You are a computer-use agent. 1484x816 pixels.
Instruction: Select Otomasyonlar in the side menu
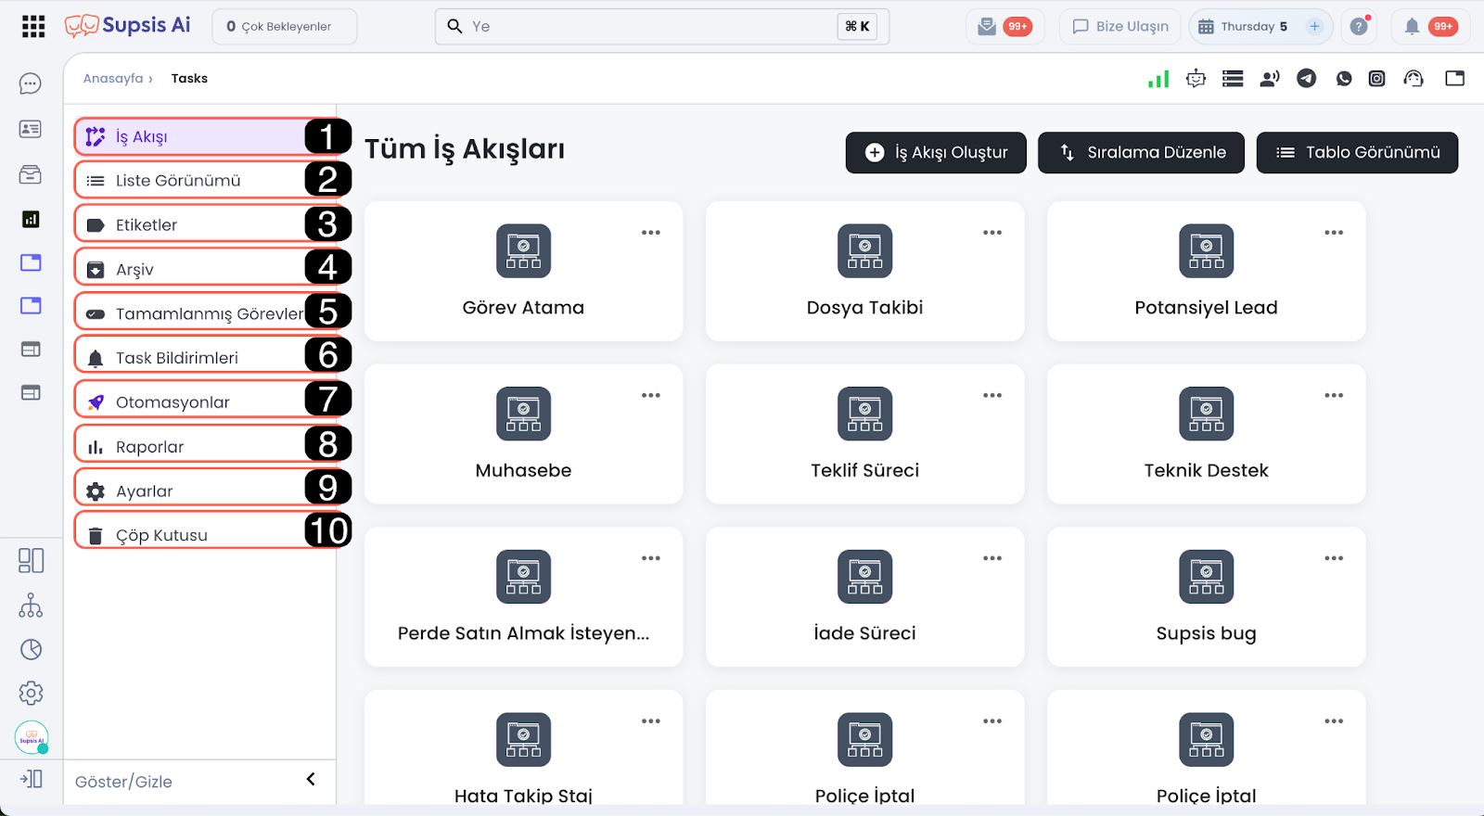click(173, 402)
